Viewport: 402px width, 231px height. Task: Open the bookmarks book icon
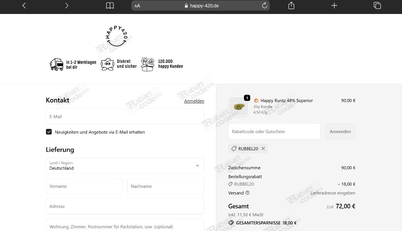(x=110, y=5)
